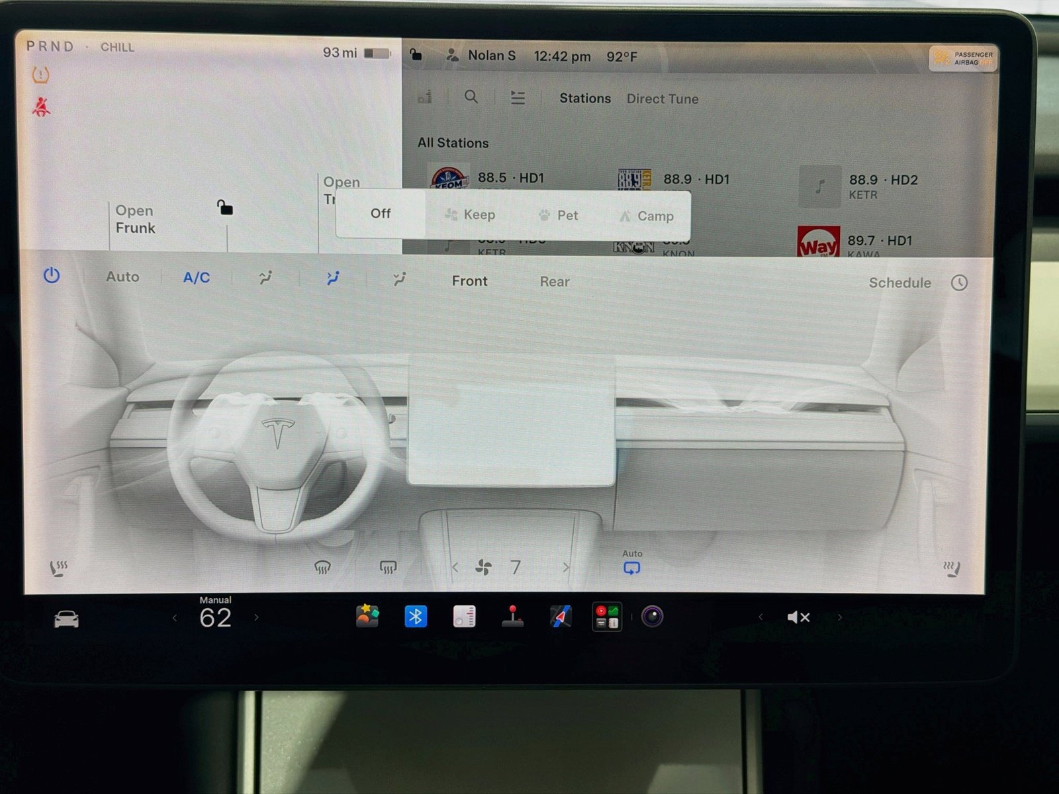Open the Toybox app in the dock

[367, 617]
